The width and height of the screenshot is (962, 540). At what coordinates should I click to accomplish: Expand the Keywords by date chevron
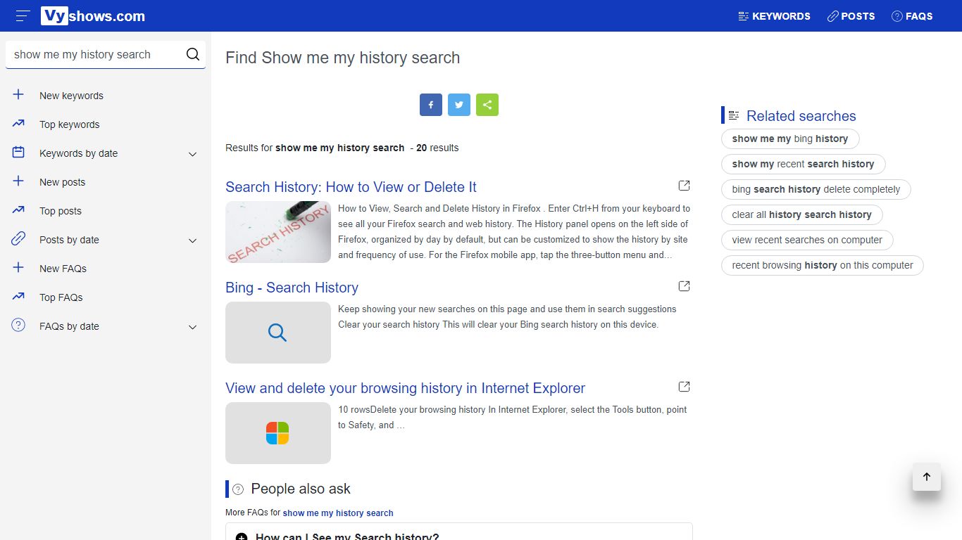click(192, 154)
